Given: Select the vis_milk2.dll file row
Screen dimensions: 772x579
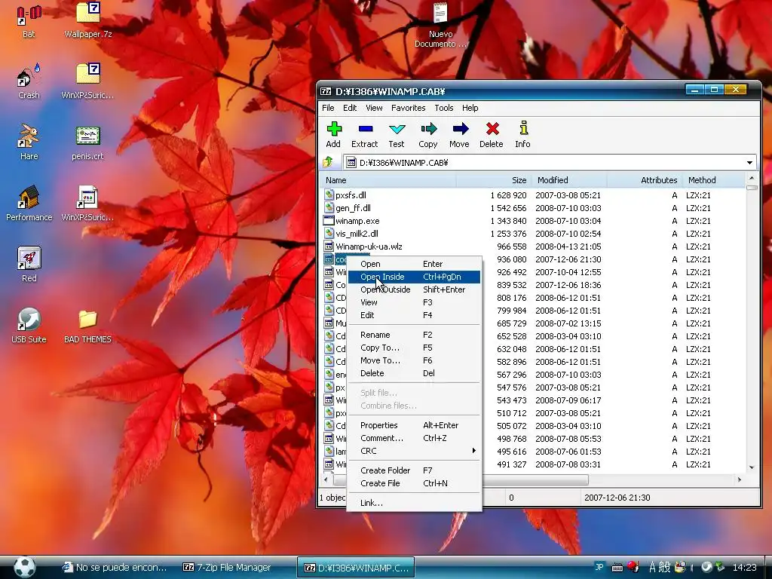Looking at the screenshot, I should coord(533,234).
